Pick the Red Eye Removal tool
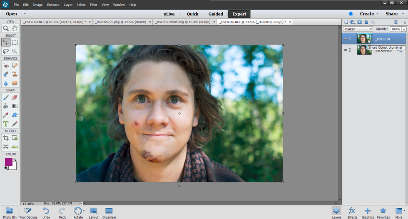This screenshot has width=408, height=219. [x=6, y=65]
